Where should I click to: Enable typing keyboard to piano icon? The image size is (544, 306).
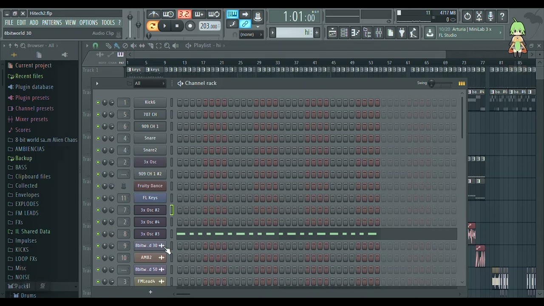coord(232,14)
